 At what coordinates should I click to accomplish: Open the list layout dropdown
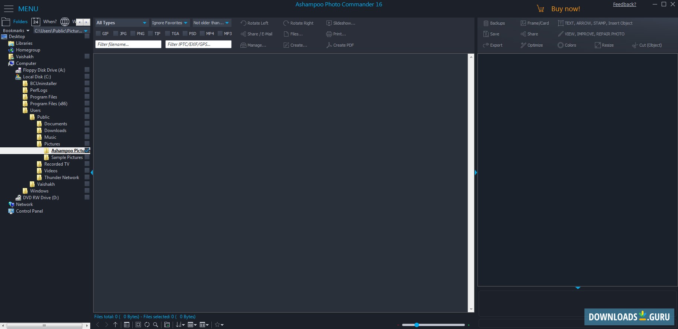(192, 325)
